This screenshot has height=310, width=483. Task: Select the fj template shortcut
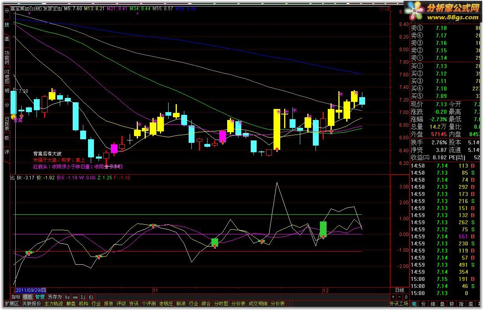click(x=91, y=297)
